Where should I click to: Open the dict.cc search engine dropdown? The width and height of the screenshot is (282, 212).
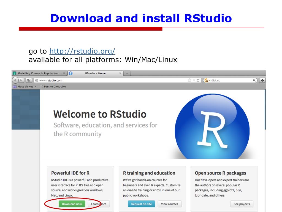[207, 80]
